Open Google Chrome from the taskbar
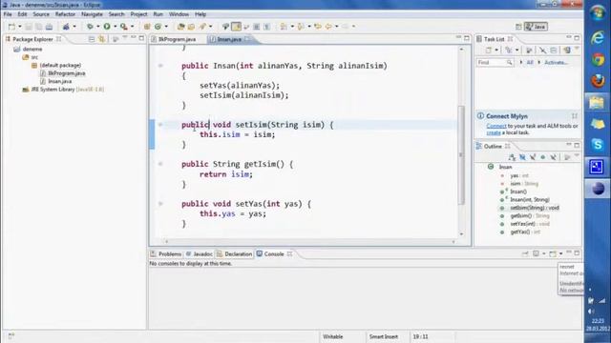The height and width of the screenshot is (343, 611). 598,59
